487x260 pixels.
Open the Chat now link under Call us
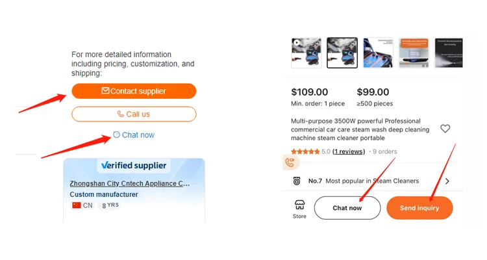click(134, 135)
